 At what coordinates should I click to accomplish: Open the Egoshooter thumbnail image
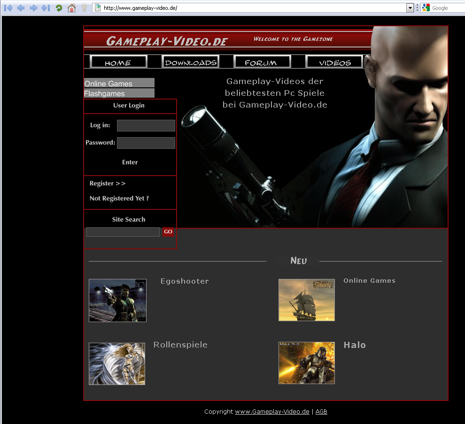click(x=118, y=301)
